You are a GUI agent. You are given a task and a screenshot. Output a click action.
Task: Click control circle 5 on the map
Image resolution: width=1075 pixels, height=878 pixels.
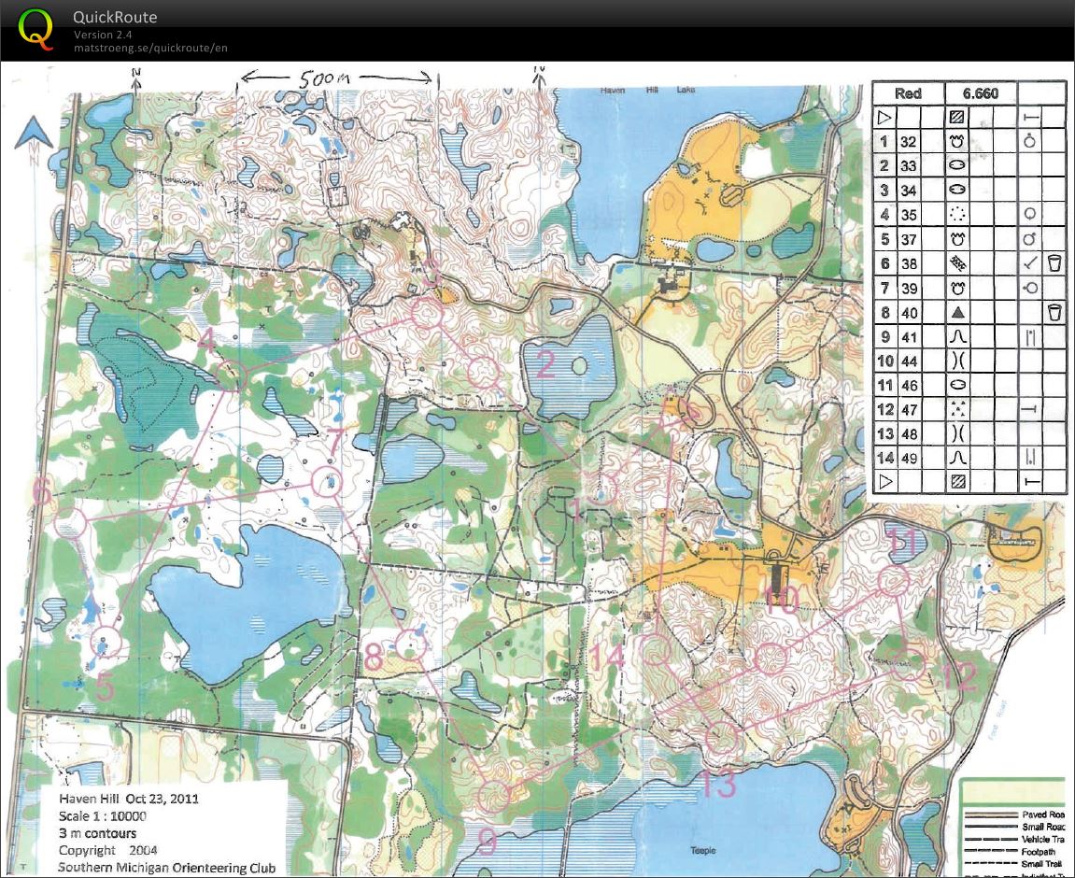coord(107,643)
